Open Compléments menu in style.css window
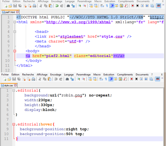 [x=125, y=75]
